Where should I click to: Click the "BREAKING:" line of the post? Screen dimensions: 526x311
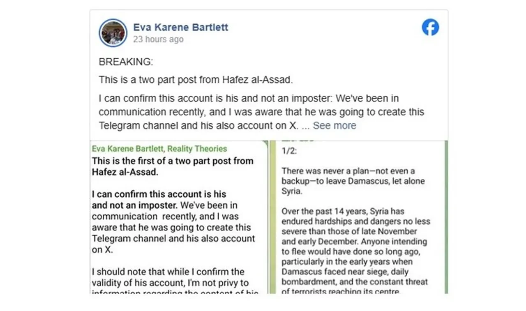tap(126, 62)
